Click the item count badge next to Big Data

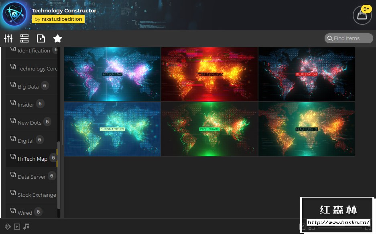pos(45,85)
